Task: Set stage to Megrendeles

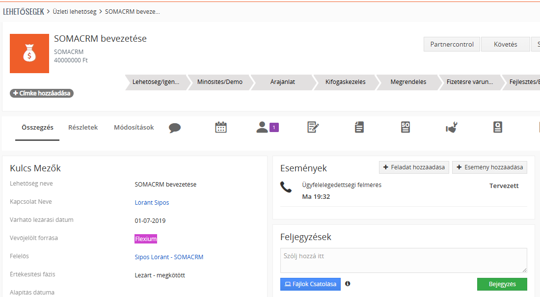Action: 408,82
